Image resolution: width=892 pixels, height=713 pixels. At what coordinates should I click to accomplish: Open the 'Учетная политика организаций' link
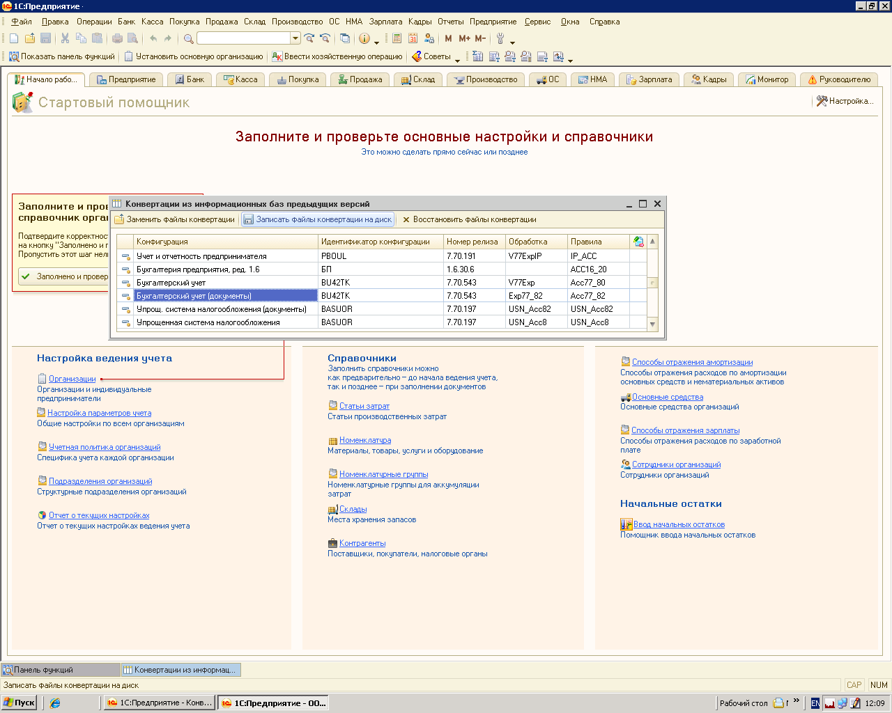105,447
